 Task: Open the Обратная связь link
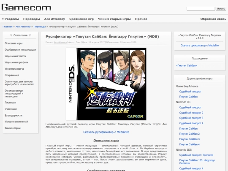(x=213, y=19)
